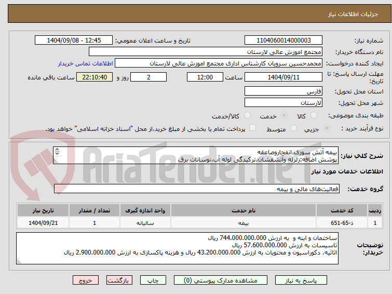Image resolution: width=392 pixels, height=294 pixels.
Task: Select the کالا/خدمت radio button
Action: [x=247, y=115]
